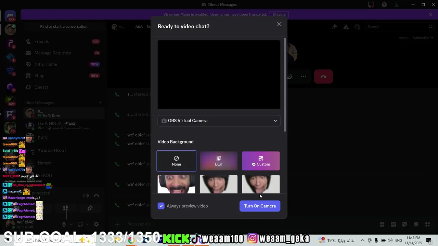Toggle the headphones deafen icon
438x246 pixels.
click(x=80, y=224)
